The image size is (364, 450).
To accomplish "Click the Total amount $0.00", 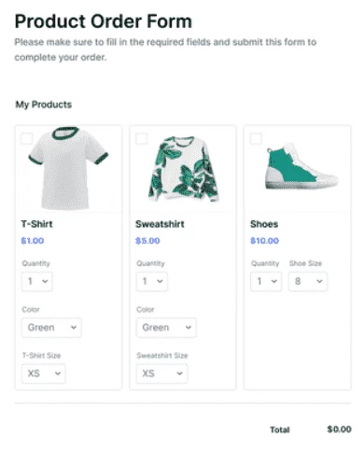I will 339,429.
